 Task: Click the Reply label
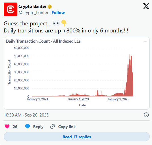[38, 127]
